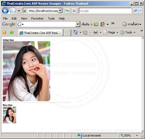Click the gray circle status icon

[124, 24]
